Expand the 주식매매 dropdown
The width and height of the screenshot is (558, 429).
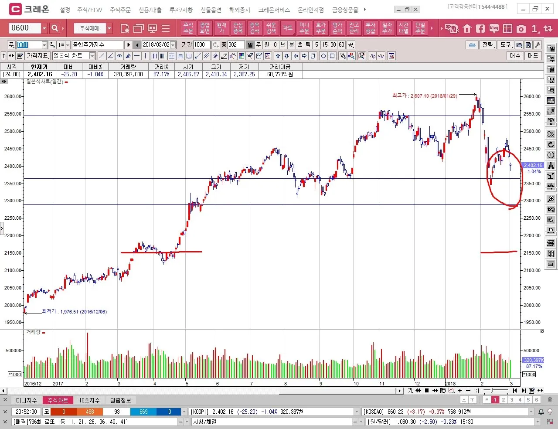109,28
